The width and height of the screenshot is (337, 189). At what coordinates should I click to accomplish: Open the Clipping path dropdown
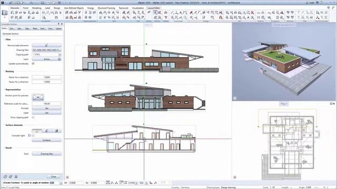[60, 55]
